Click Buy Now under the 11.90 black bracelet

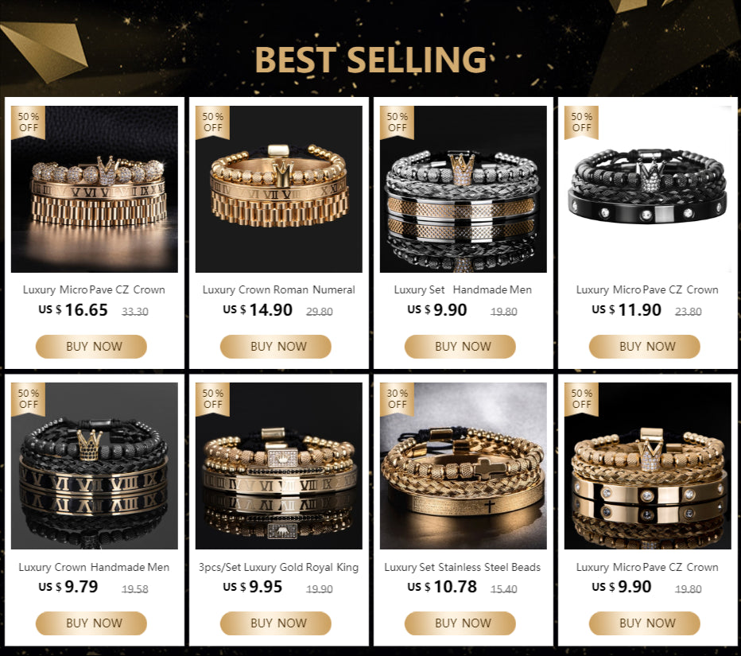click(644, 347)
